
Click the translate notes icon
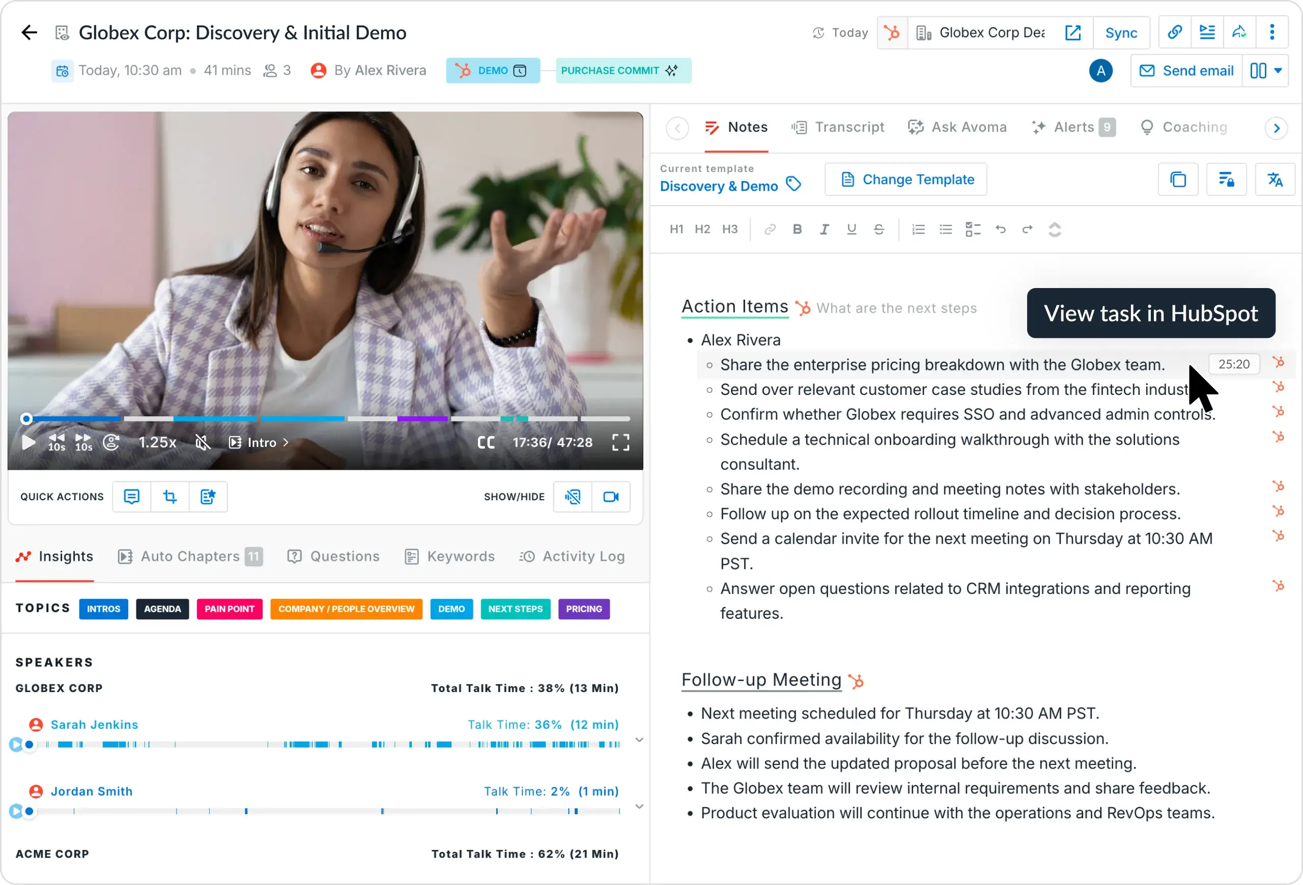[x=1275, y=179]
